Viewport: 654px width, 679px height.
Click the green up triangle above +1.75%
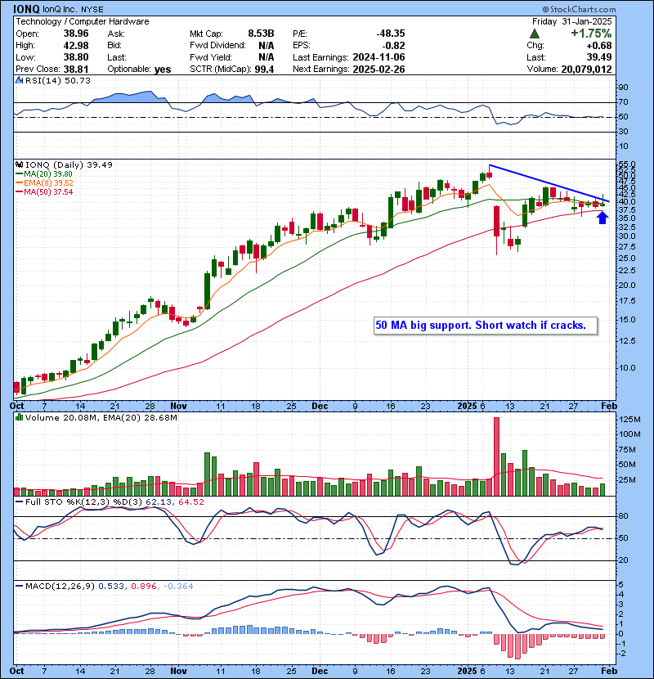(535, 34)
